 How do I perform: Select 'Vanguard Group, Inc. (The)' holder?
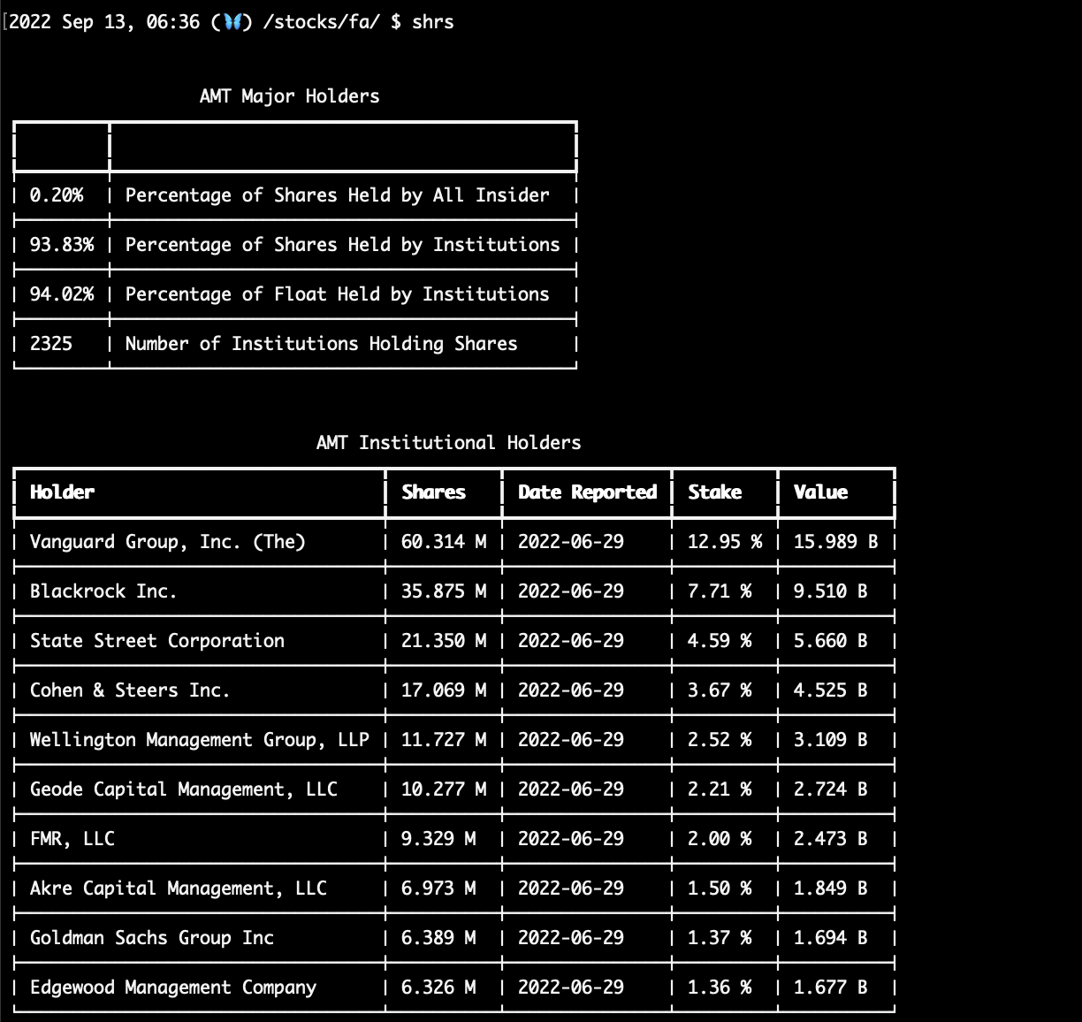168,542
